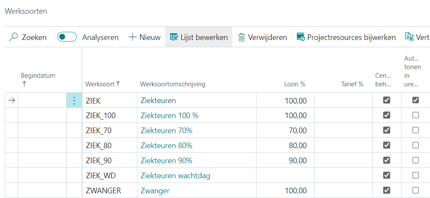Screen dimensions: 430x198
Task: Open the Werksoortomschrijving column header options
Action: 173,84
